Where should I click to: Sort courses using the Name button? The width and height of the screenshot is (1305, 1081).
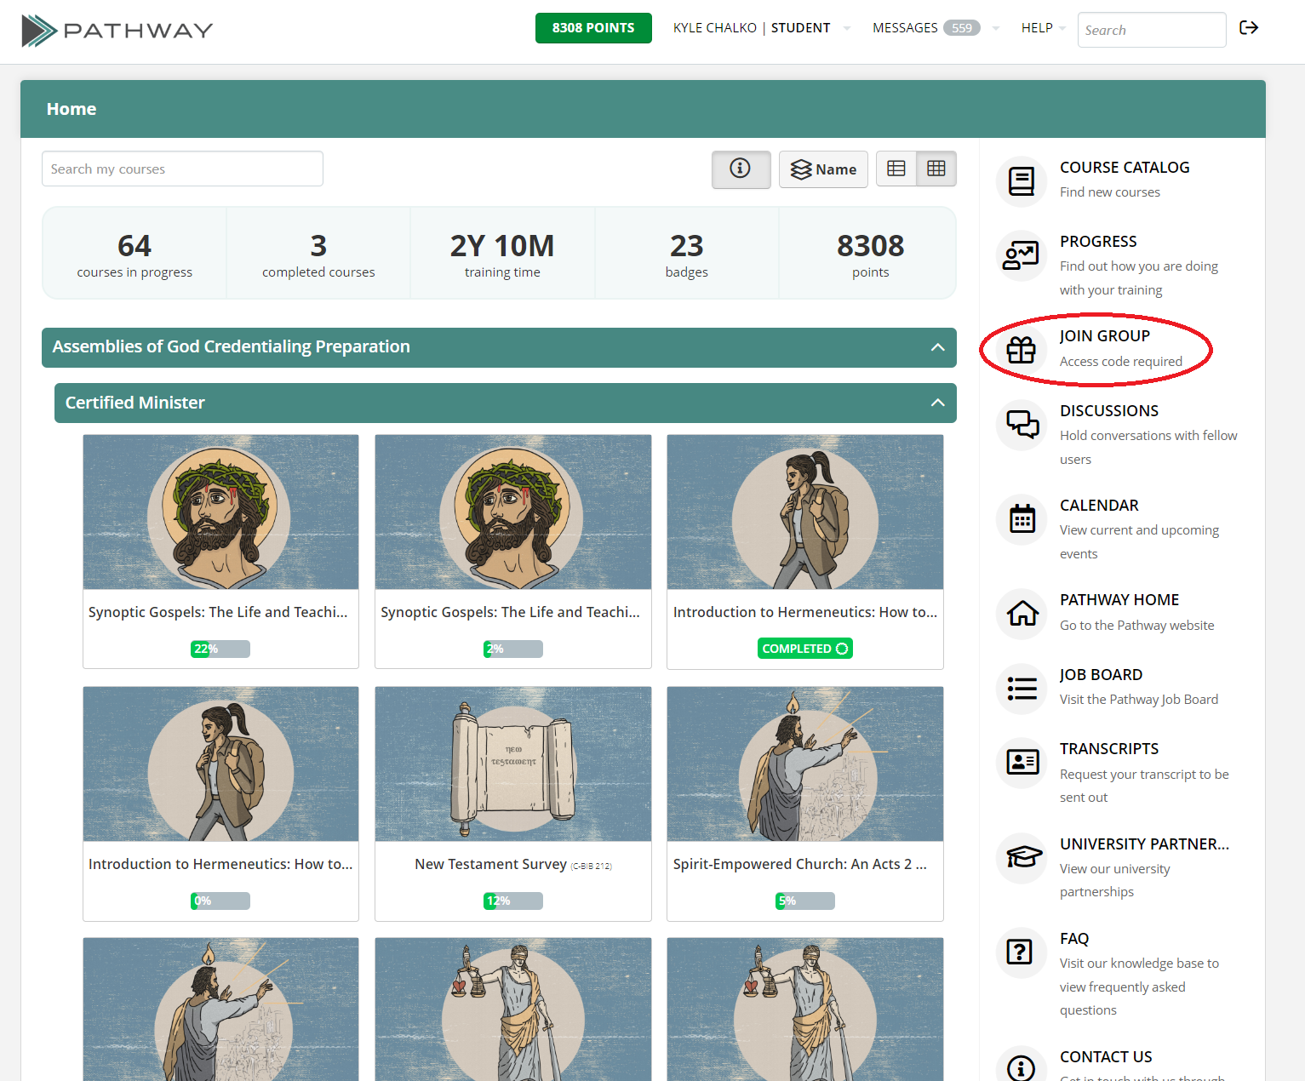[x=823, y=169]
